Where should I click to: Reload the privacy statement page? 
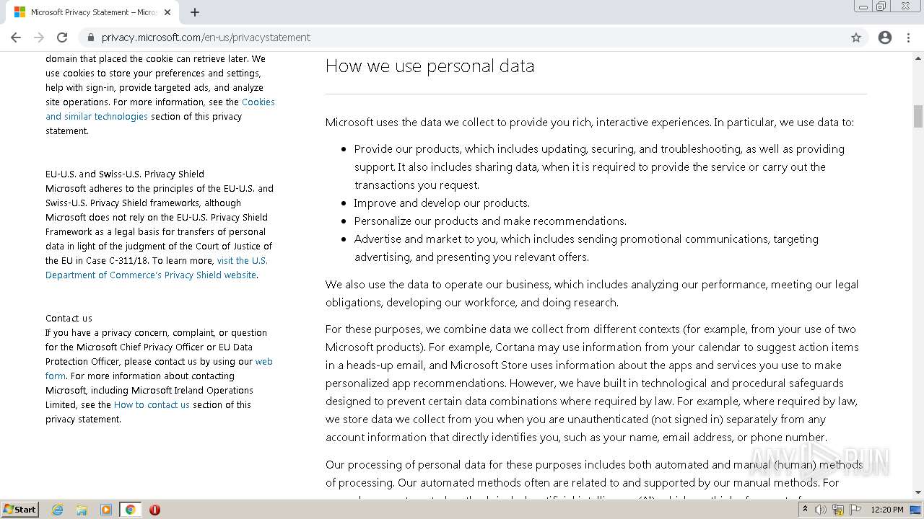click(x=62, y=37)
